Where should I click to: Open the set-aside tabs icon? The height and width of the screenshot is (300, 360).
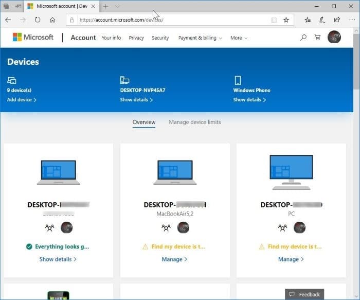tap(6, 6)
